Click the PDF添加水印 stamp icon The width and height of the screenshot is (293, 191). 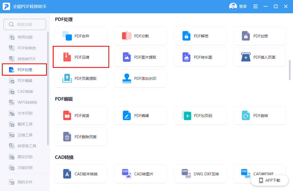(127, 78)
